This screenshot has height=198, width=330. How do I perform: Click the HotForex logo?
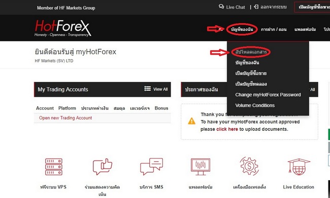click(63, 28)
